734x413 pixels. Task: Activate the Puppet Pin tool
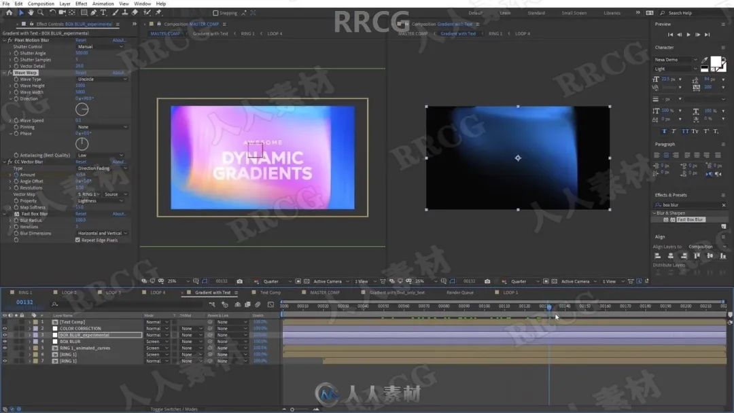158,12
